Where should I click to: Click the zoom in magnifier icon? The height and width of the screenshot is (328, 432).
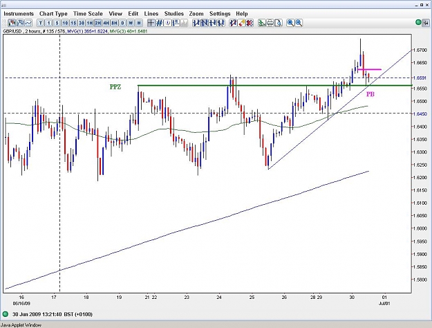tap(290, 23)
